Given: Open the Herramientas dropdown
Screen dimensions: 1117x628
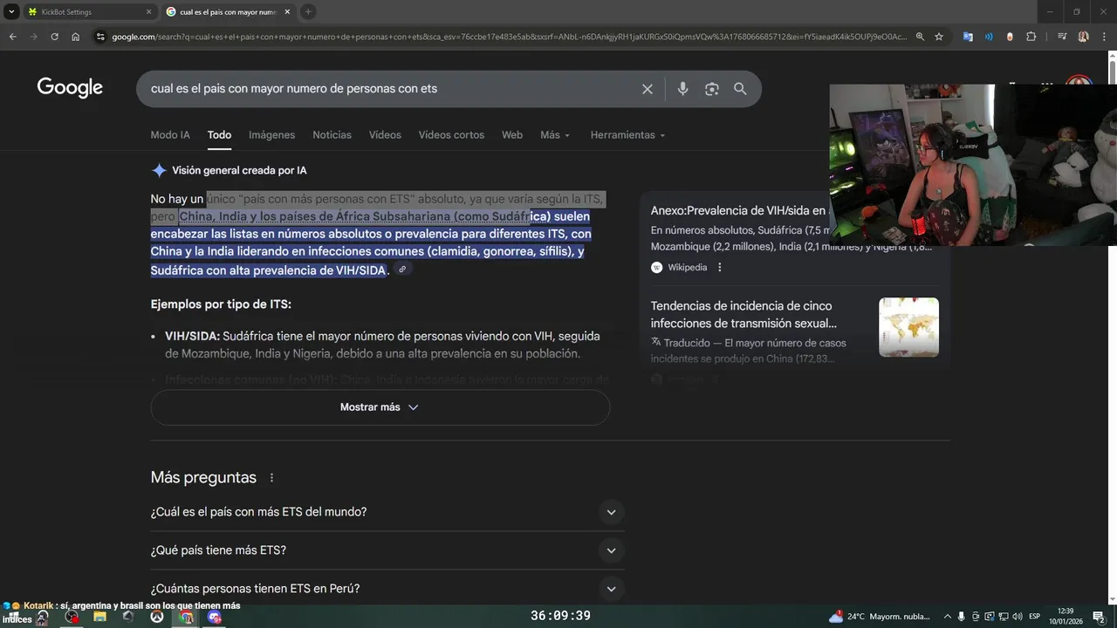Looking at the screenshot, I should (627, 135).
